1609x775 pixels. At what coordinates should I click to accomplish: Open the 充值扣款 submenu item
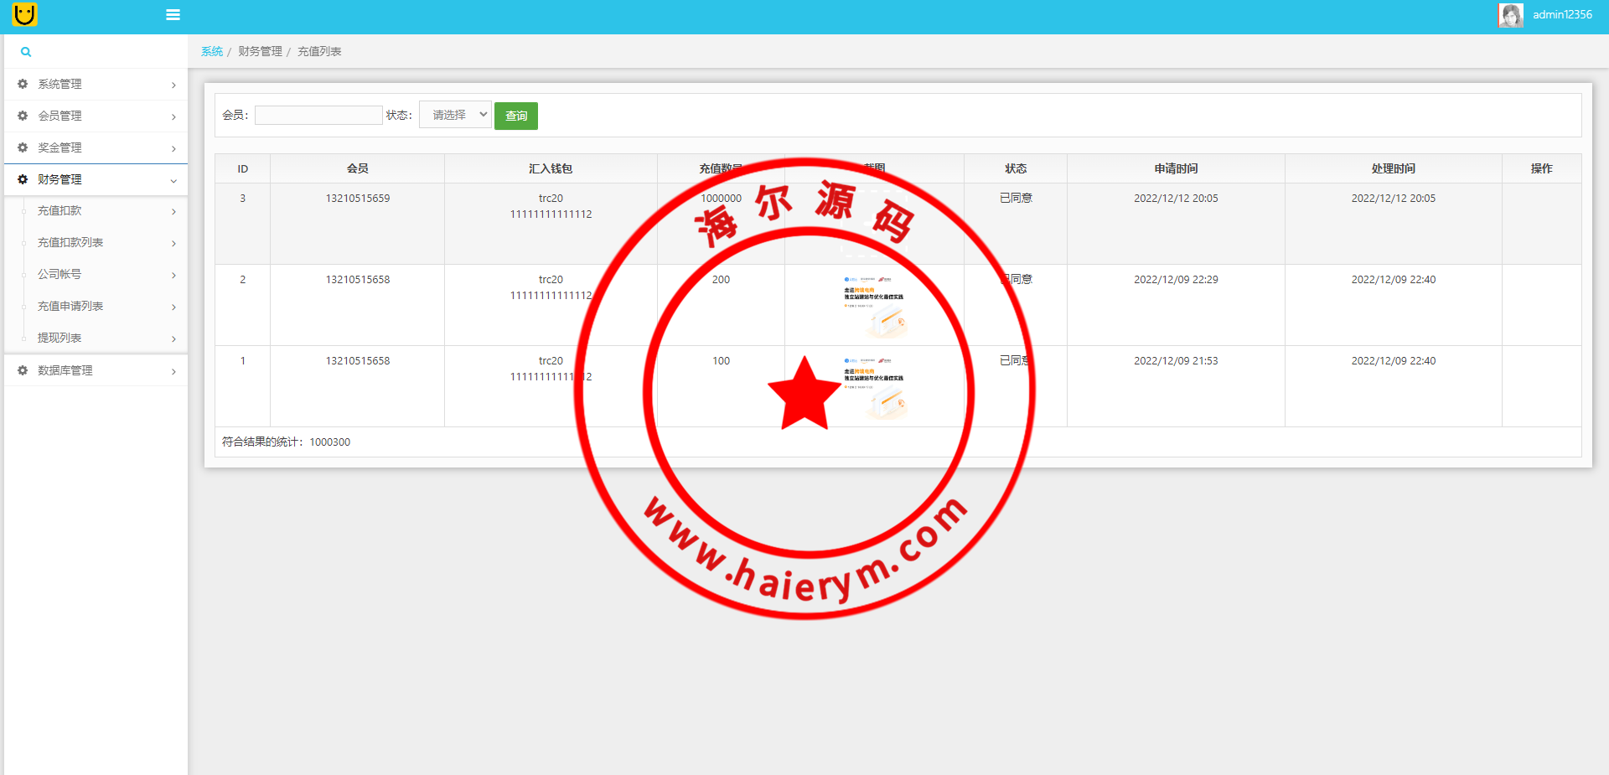pos(59,211)
